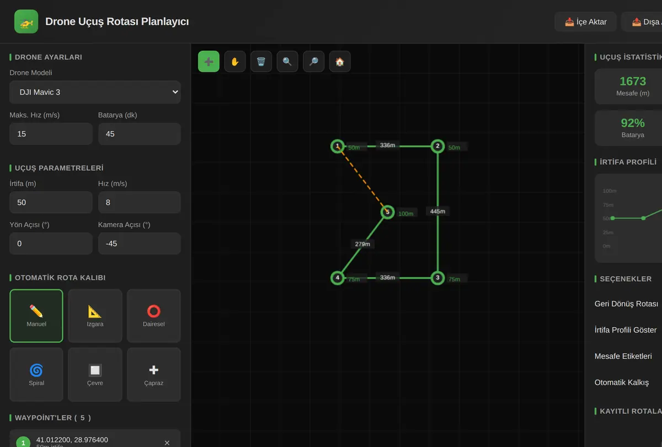The width and height of the screenshot is (662, 447).
Task: Select waypoint 5 on the map
Action: point(387,212)
